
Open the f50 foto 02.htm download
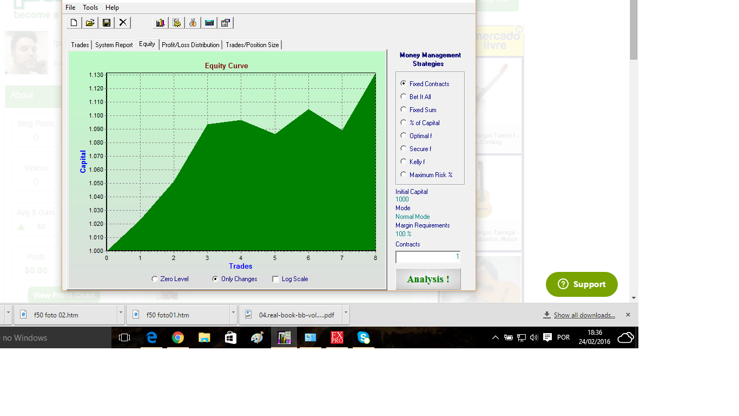pyautogui.click(x=66, y=315)
